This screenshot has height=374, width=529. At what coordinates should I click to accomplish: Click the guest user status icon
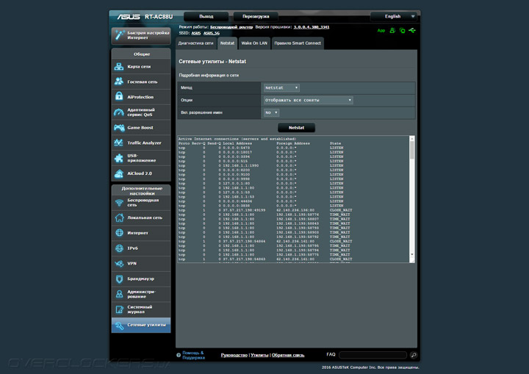click(393, 31)
